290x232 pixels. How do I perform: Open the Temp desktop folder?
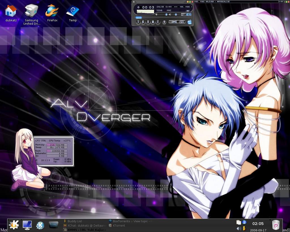pos(73,13)
